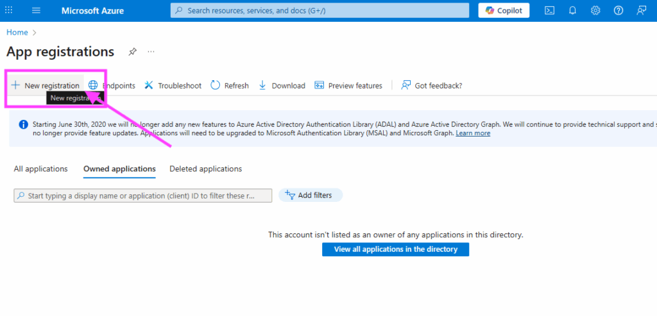Open the ellipsis more options next to title

pos(151,52)
